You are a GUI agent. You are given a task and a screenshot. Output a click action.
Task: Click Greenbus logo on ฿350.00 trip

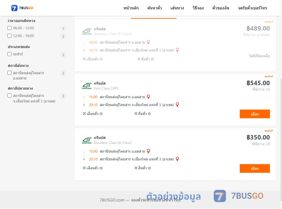pos(87,140)
